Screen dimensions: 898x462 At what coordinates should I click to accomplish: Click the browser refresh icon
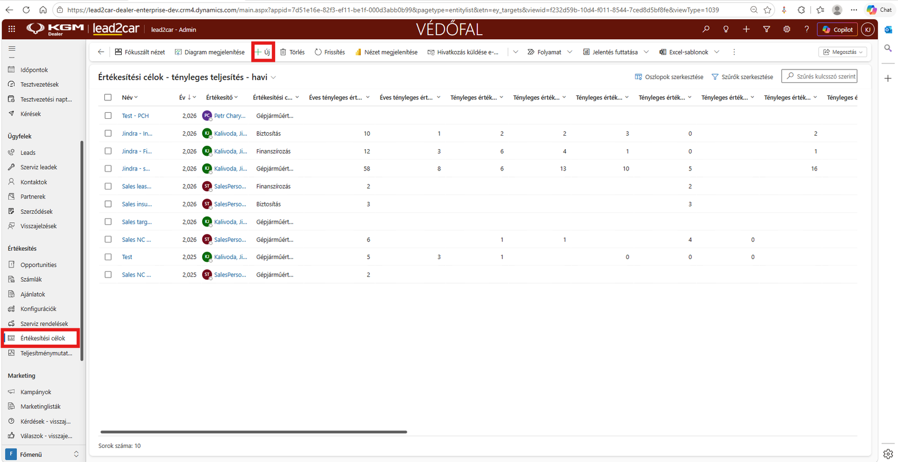[x=26, y=10]
